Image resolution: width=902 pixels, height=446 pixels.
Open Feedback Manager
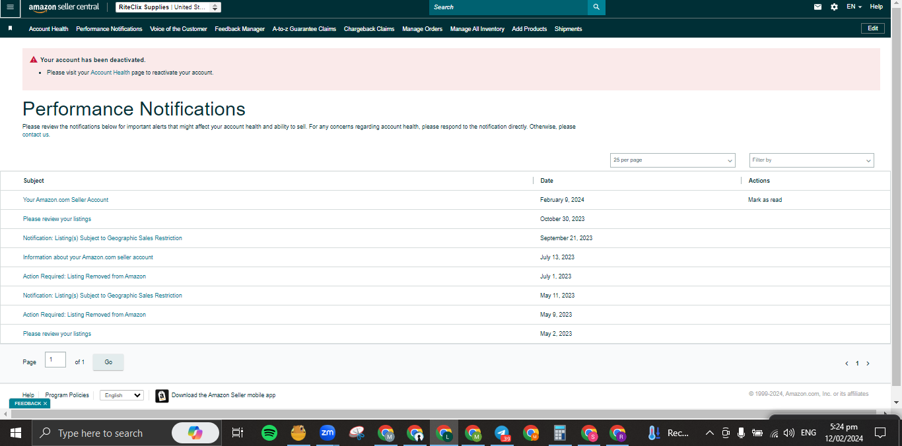(x=240, y=29)
